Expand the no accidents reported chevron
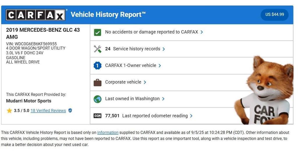The width and height of the screenshot is (298, 152). click(202, 32)
